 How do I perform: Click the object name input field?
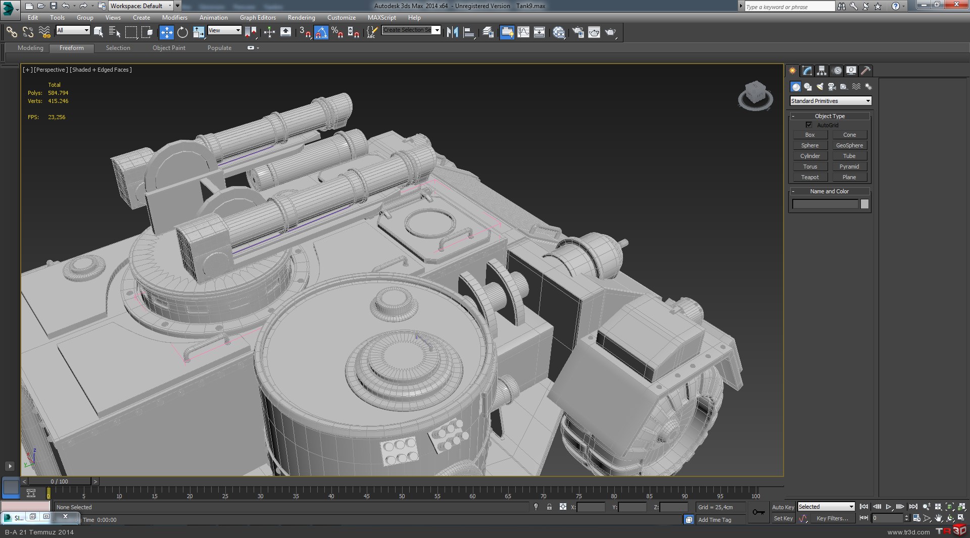[825, 204]
